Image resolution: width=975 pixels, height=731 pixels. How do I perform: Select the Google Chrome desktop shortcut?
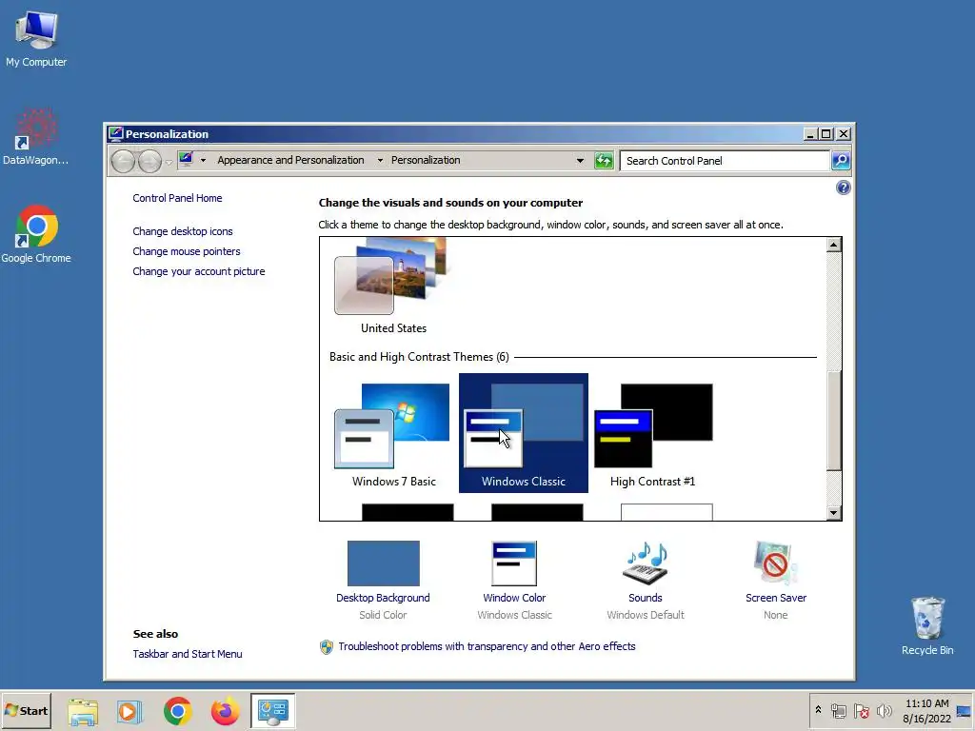[x=36, y=234]
